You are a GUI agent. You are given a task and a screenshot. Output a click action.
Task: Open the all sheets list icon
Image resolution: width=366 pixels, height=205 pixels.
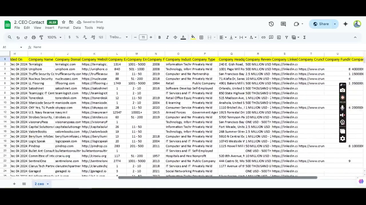coord(24,184)
